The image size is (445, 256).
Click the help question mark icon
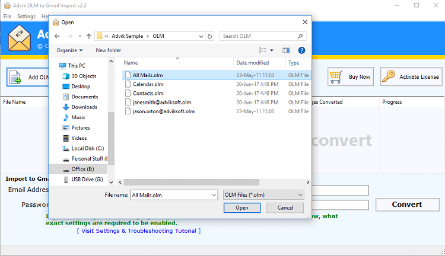click(x=301, y=50)
